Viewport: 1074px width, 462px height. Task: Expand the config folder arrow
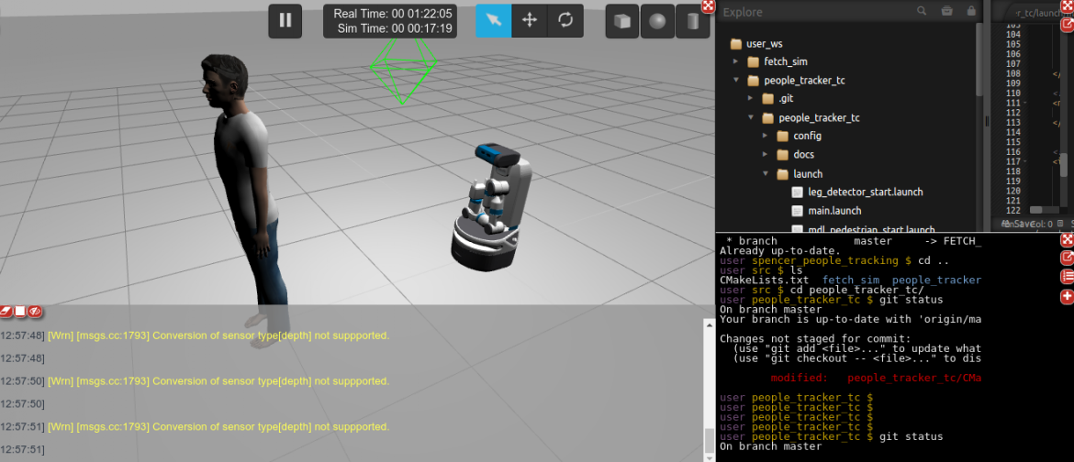click(766, 136)
